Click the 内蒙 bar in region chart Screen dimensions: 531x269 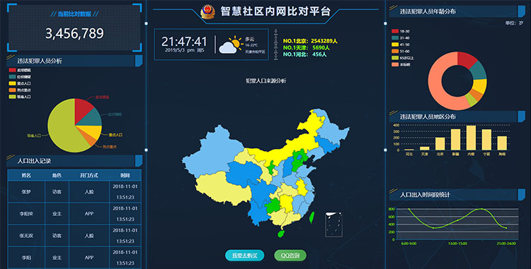471,138
